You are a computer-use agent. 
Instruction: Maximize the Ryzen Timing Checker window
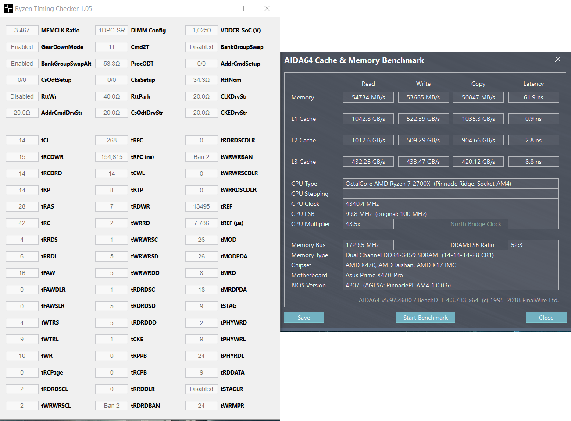point(241,8)
